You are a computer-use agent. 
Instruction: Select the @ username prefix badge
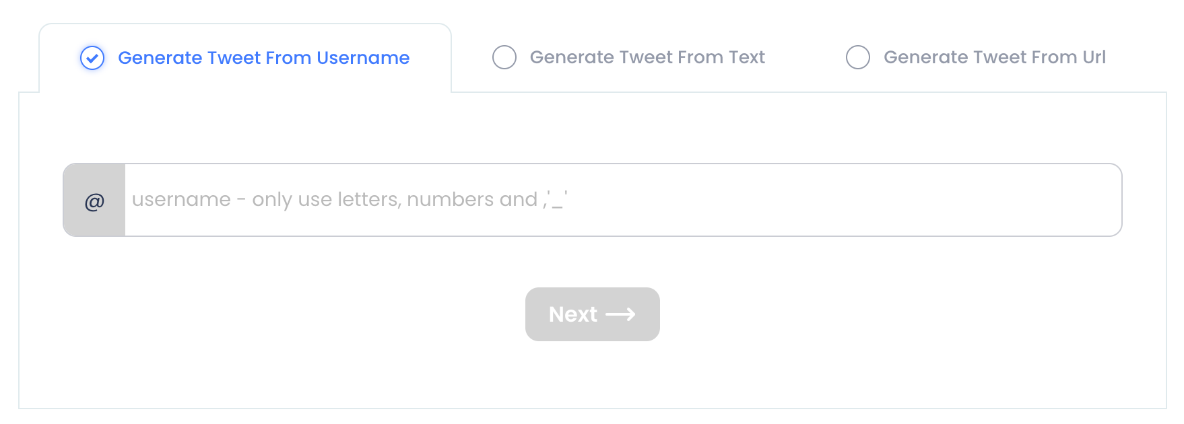tap(94, 200)
